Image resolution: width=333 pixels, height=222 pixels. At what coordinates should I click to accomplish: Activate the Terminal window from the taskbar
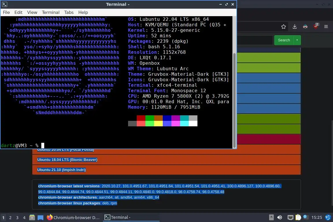[x=131, y=217]
